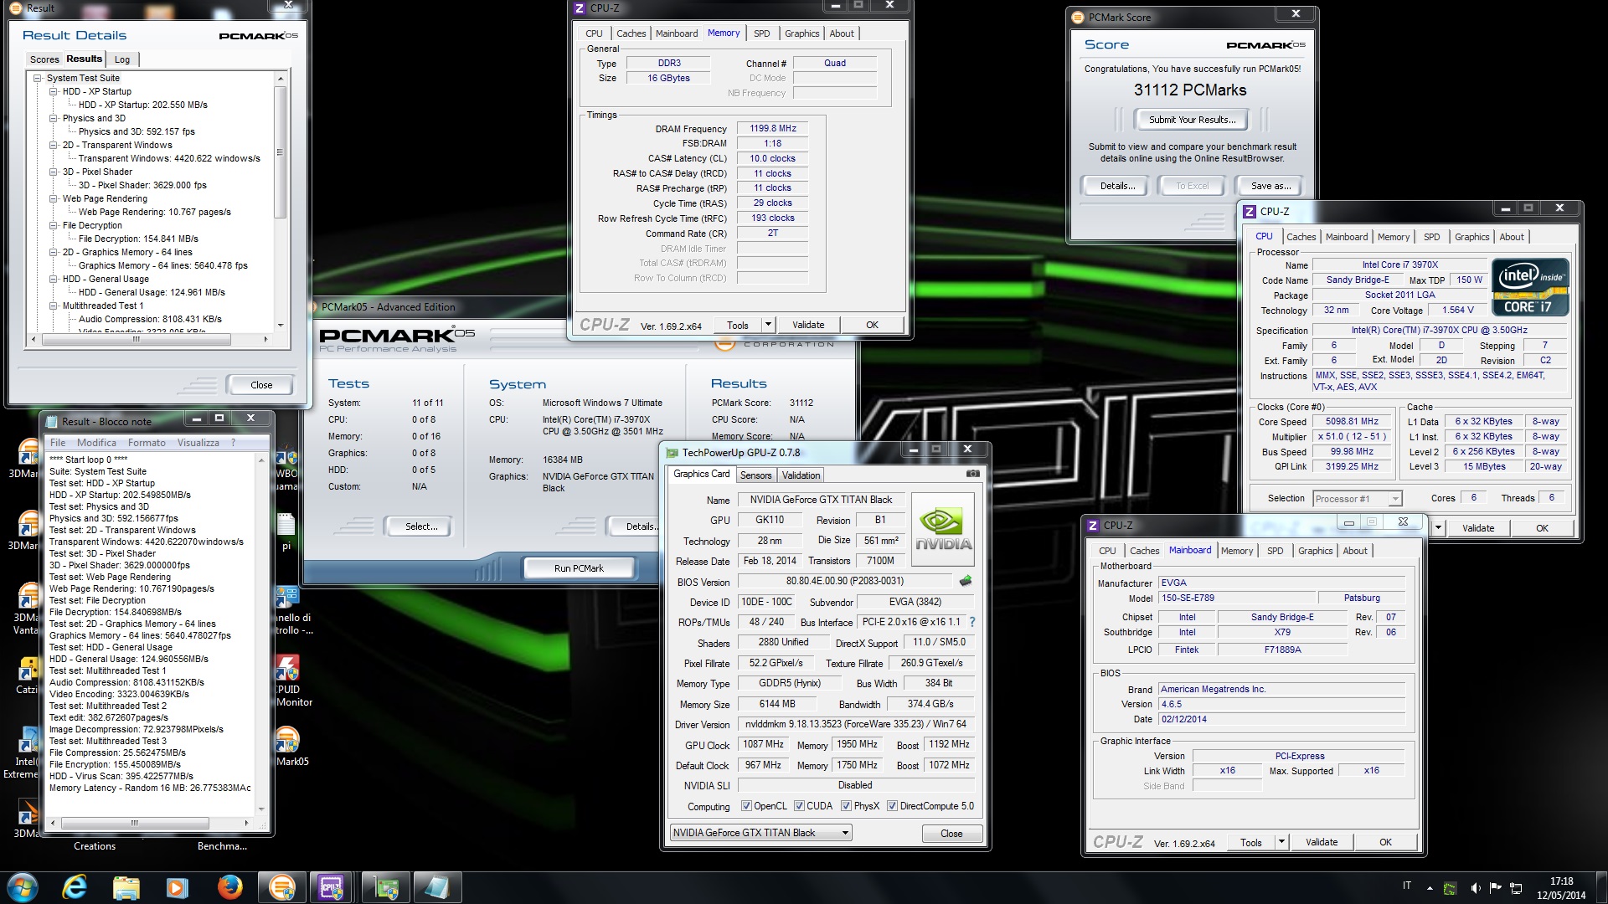Switch to Notepad taskbar icon
The image size is (1608, 904).
point(437,886)
